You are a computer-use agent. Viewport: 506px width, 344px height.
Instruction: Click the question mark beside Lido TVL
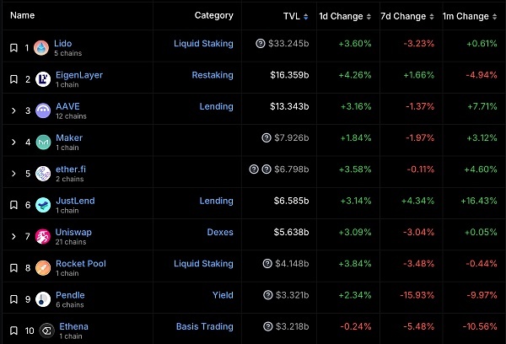[261, 43]
